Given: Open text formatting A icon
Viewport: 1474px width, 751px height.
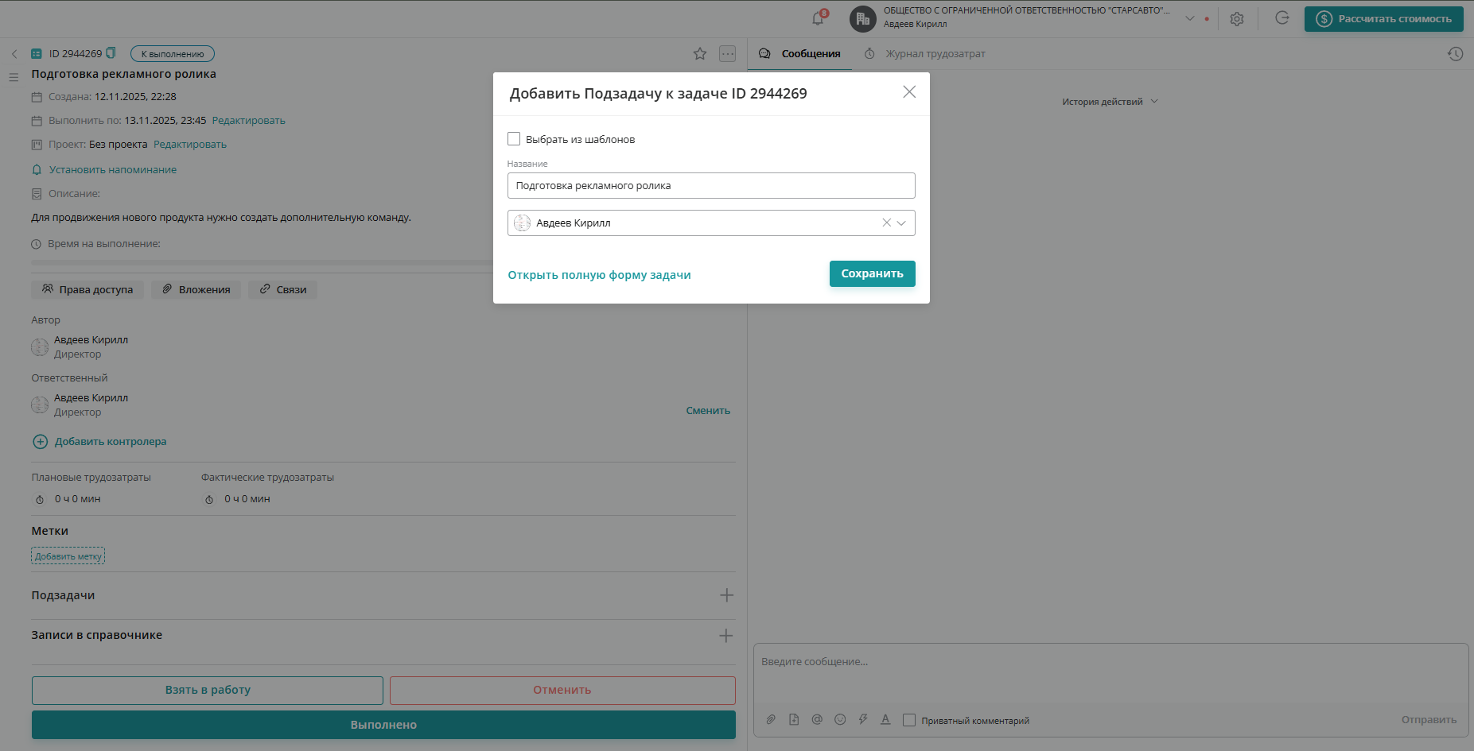Looking at the screenshot, I should pos(885,719).
